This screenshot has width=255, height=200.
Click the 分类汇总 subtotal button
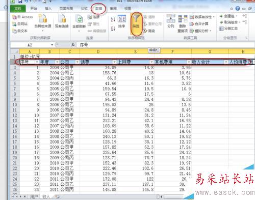click(228, 28)
